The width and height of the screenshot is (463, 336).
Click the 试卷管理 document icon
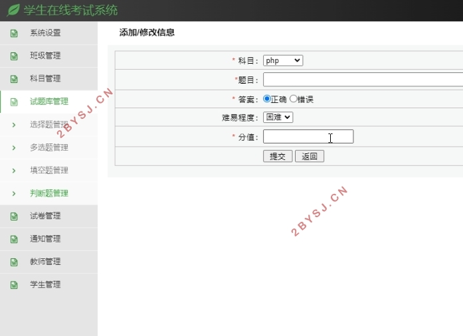(14, 216)
